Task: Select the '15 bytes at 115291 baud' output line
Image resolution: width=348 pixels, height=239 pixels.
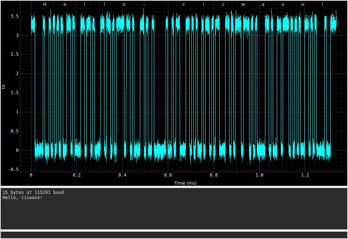Action: tap(33, 192)
